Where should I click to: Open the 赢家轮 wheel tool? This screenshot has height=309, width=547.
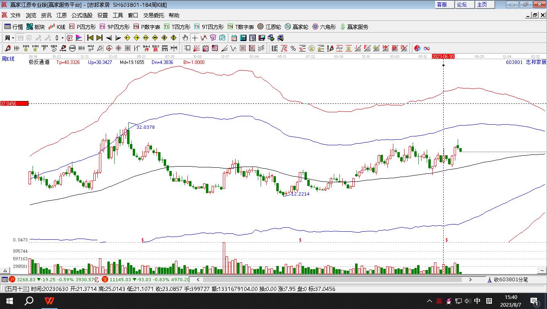(x=296, y=27)
